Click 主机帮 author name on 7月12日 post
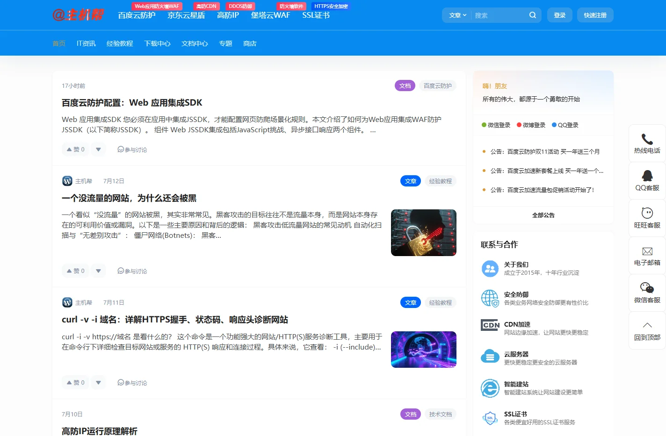This screenshot has width=666, height=436. point(84,181)
